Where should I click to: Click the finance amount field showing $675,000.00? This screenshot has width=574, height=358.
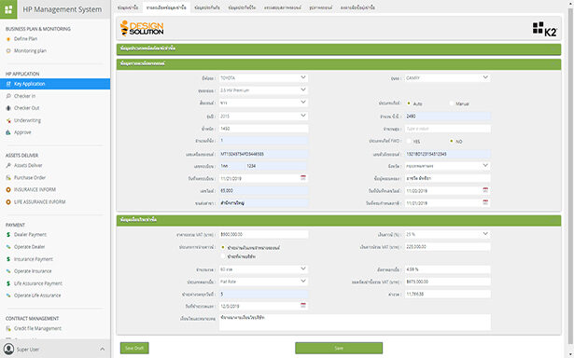[447, 282]
